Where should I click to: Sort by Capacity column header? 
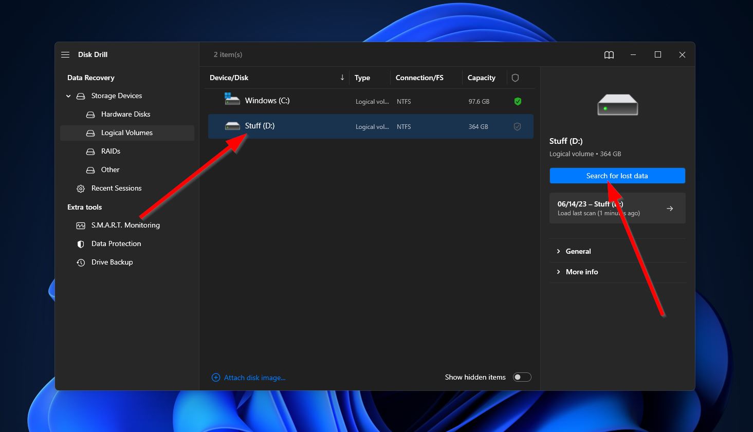click(482, 78)
